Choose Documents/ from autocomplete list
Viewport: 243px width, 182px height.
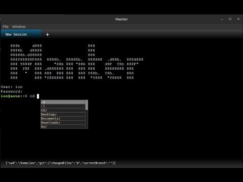point(63,119)
